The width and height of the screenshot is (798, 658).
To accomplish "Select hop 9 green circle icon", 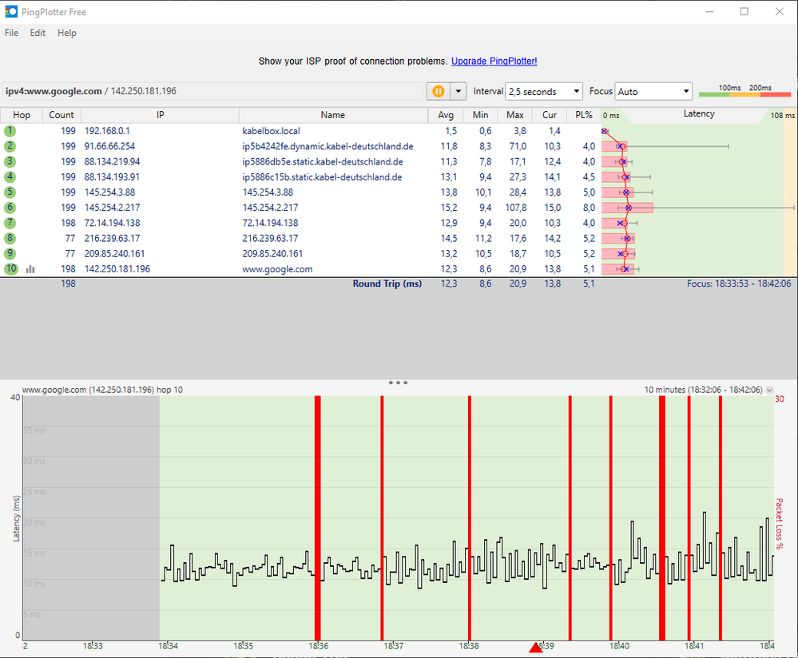I will [10, 253].
